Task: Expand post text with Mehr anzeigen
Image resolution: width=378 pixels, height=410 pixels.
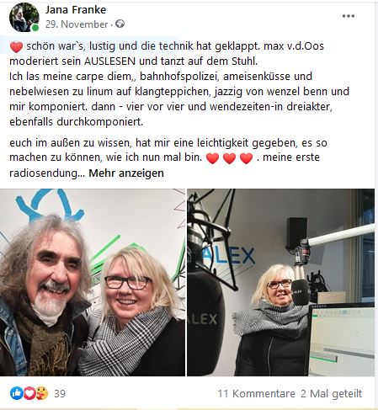Action: click(x=126, y=173)
